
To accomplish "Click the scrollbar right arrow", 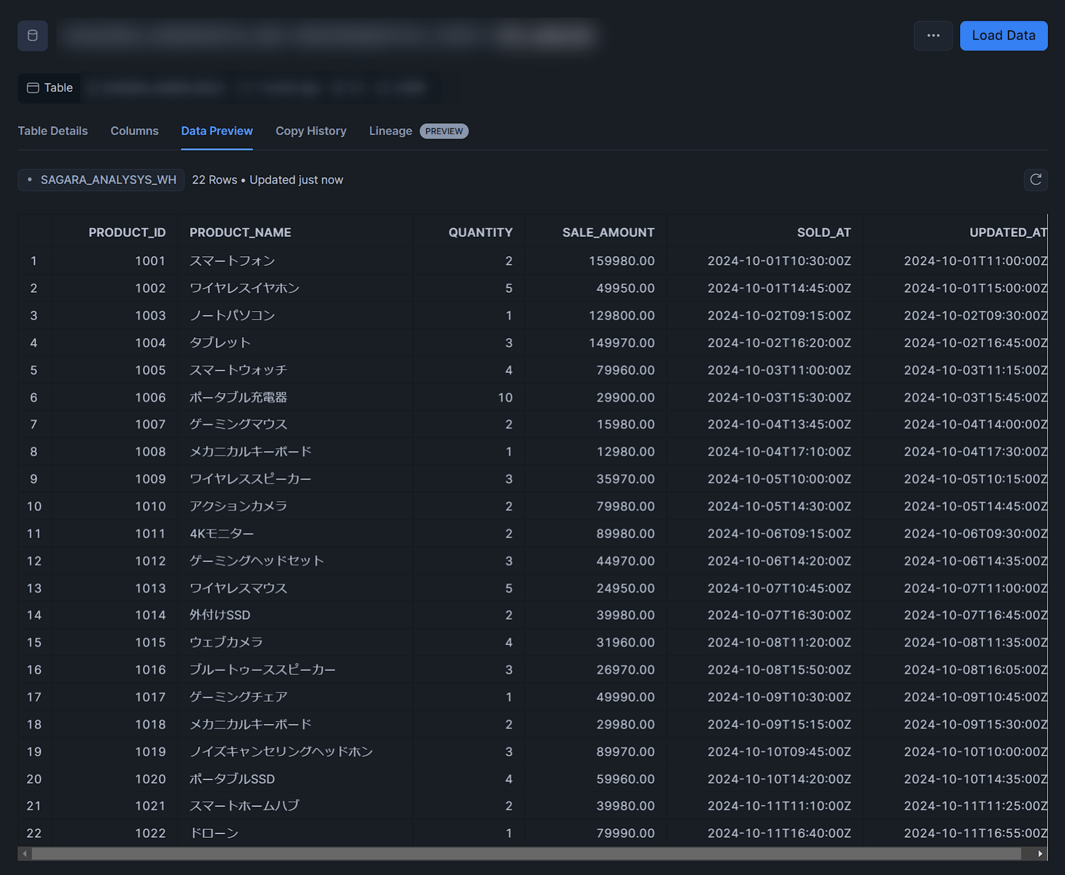I will (x=1040, y=854).
